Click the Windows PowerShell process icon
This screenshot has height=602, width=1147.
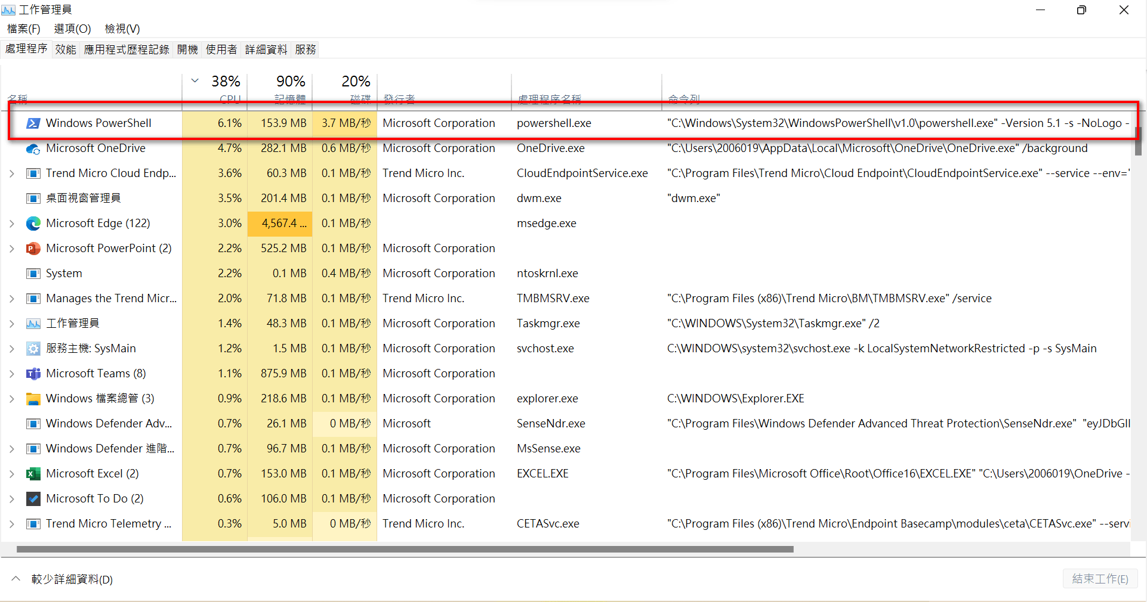33,123
